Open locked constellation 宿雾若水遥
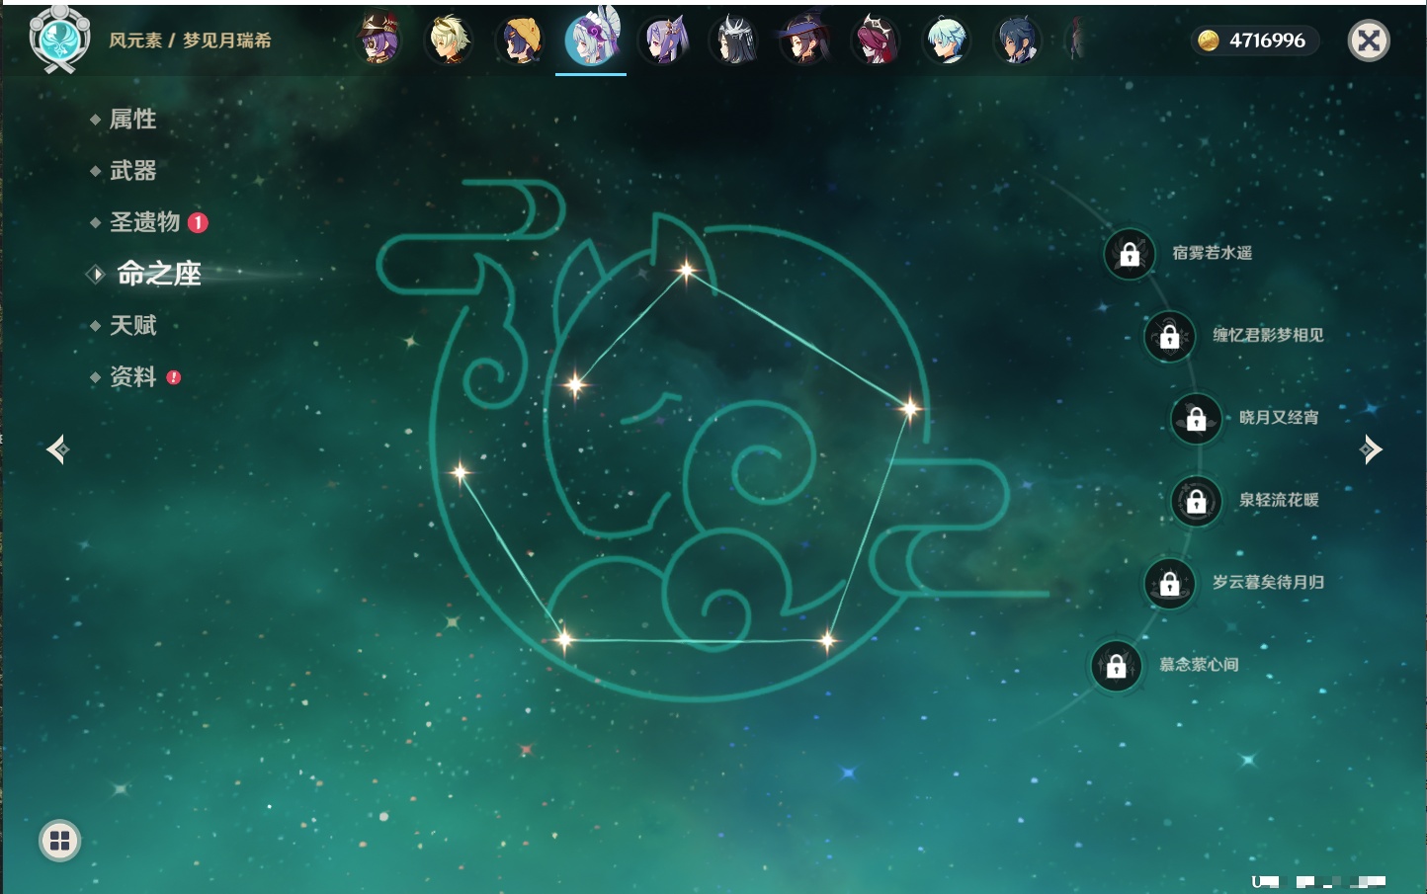The height and width of the screenshot is (894, 1427). [x=1130, y=254]
